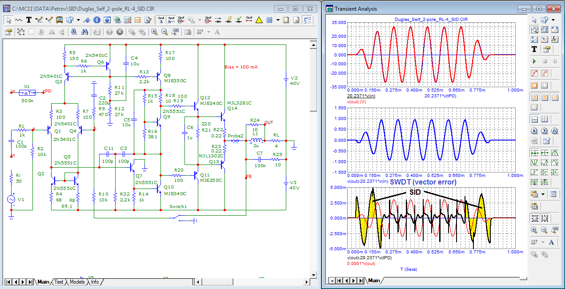Toggle pin connections display icon at toolbar end

(x=307, y=20)
